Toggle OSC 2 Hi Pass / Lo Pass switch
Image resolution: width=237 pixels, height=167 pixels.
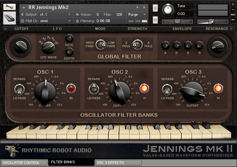[x=94, y=89]
